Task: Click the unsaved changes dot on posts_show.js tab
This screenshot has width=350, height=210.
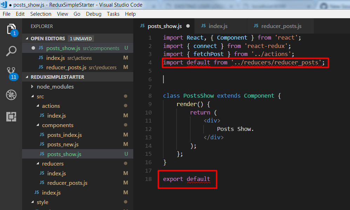Action: click(188, 26)
